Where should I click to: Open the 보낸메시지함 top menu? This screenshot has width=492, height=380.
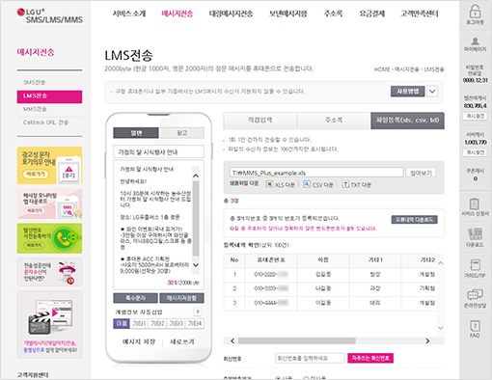pos(287,14)
